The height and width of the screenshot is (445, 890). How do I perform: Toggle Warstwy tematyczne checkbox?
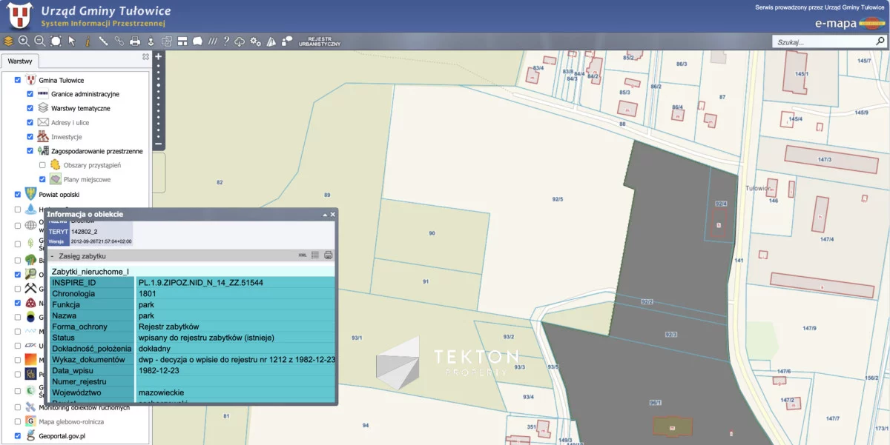(x=30, y=108)
